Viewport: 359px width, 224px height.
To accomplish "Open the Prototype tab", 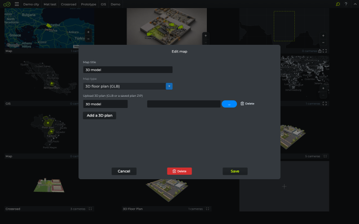I will (x=88, y=4).
